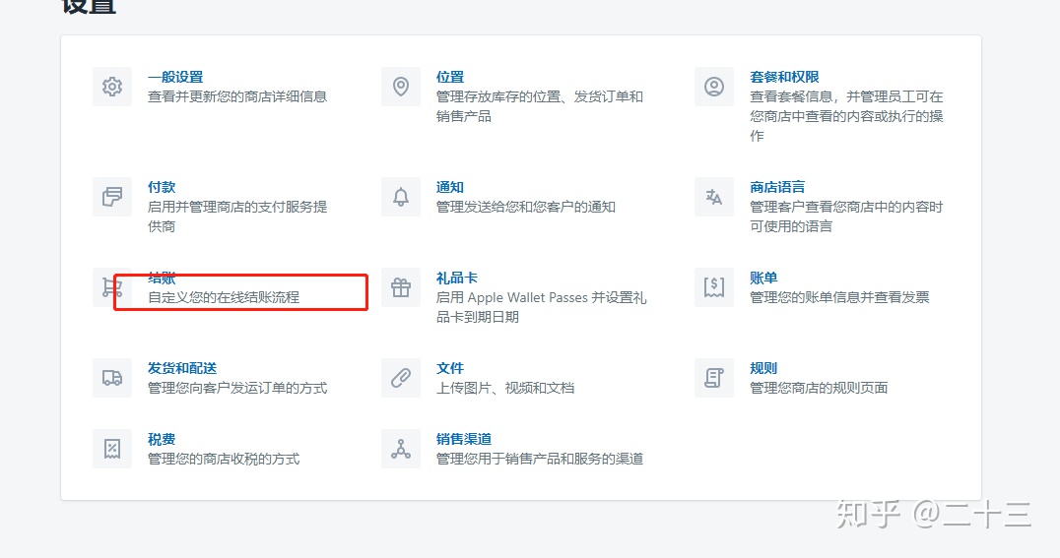Click the gift icon for 礼品卡
1060x558 pixels.
[x=401, y=287]
